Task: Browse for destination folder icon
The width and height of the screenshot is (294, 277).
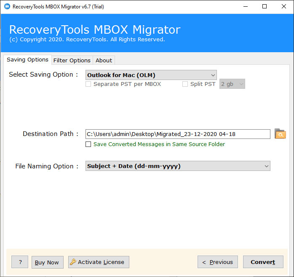Action: 280,133
